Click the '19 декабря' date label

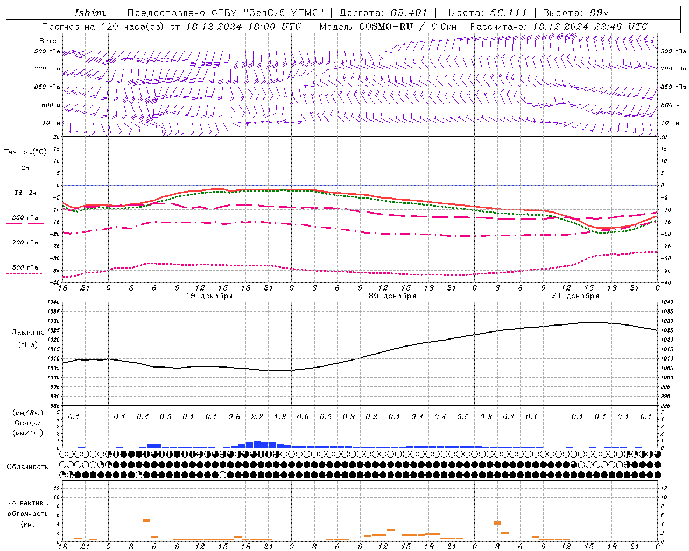(x=209, y=296)
